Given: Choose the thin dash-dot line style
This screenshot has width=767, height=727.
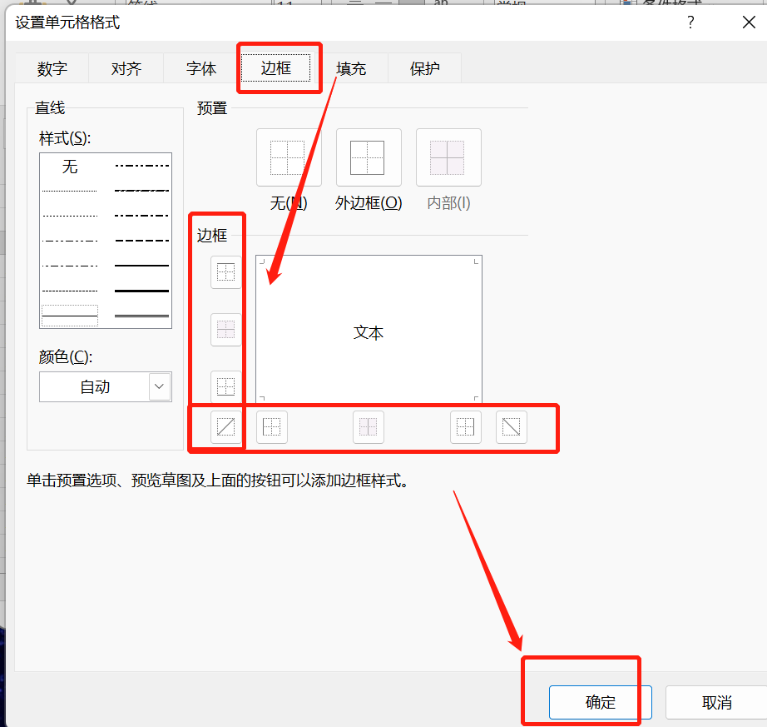Looking at the screenshot, I should [70, 266].
